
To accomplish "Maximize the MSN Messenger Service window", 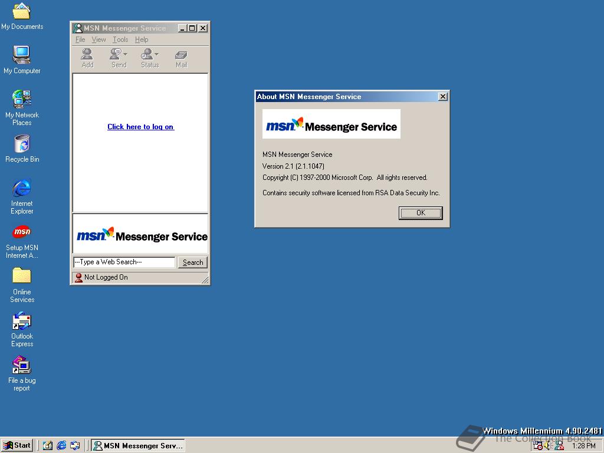I will pyautogui.click(x=192, y=28).
